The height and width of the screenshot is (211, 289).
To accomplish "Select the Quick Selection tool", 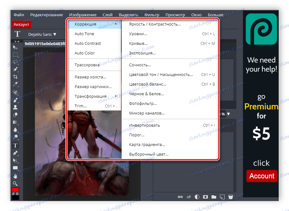I will tap(15, 69).
